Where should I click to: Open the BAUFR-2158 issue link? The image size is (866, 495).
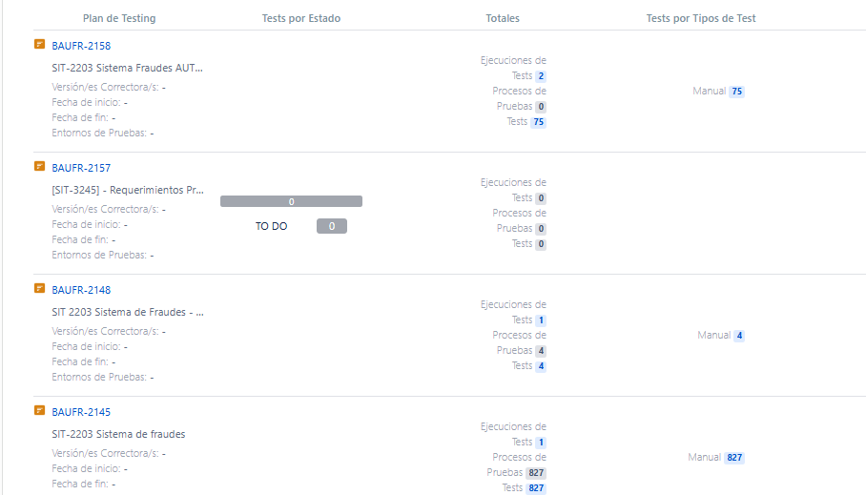tap(81, 46)
